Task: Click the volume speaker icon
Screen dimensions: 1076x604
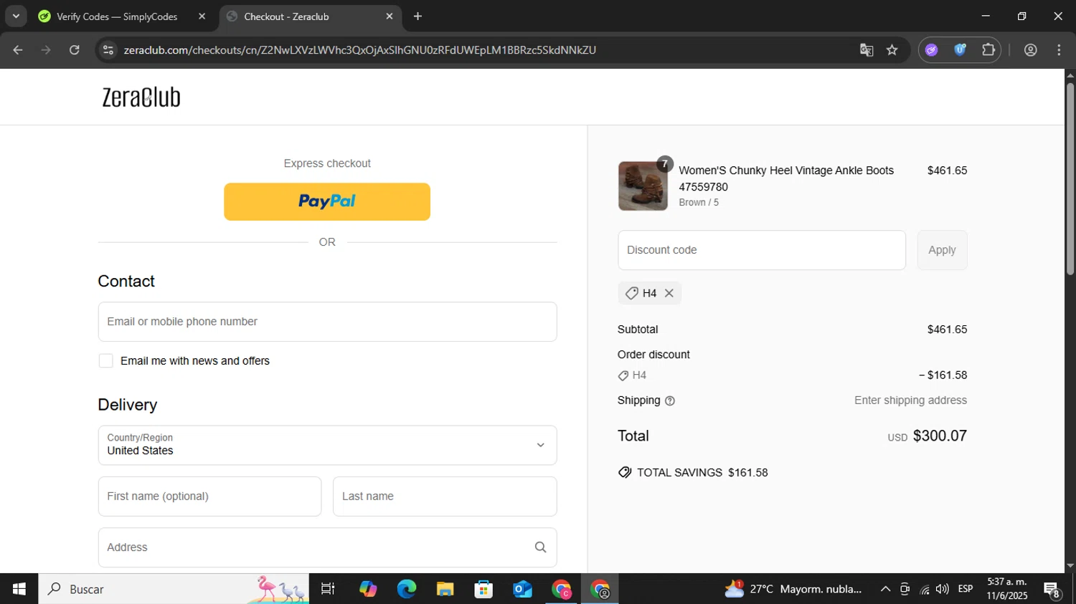Action: click(943, 589)
